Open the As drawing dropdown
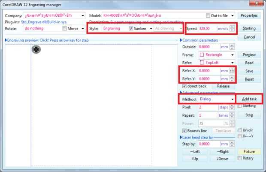This screenshot has height=172, width=266. (x=181, y=28)
